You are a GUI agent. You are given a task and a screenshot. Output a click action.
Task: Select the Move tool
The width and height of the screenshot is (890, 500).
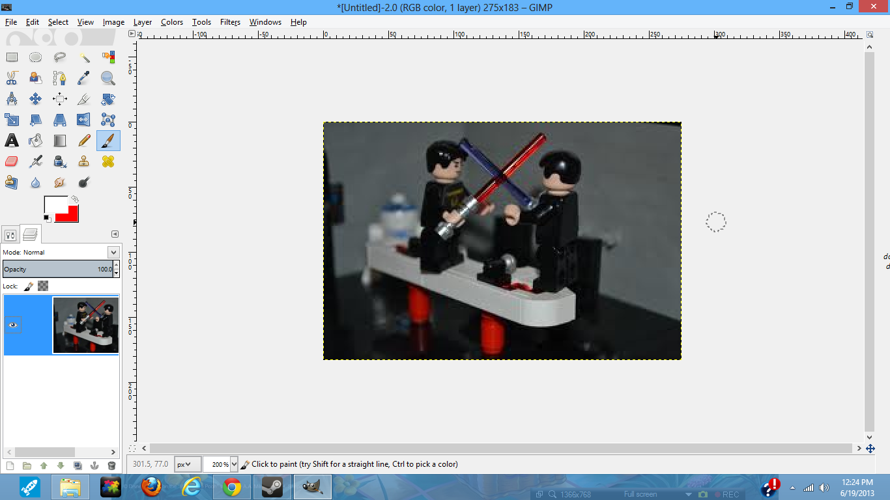click(36, 99)
